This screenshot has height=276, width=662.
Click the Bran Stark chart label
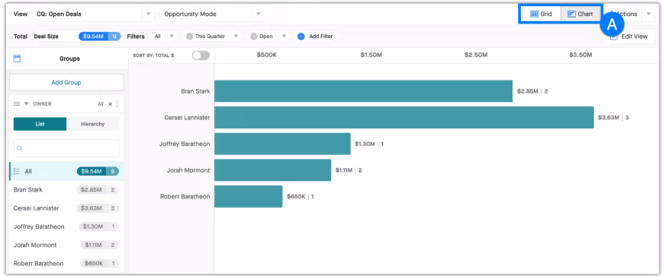pos(195,91)
